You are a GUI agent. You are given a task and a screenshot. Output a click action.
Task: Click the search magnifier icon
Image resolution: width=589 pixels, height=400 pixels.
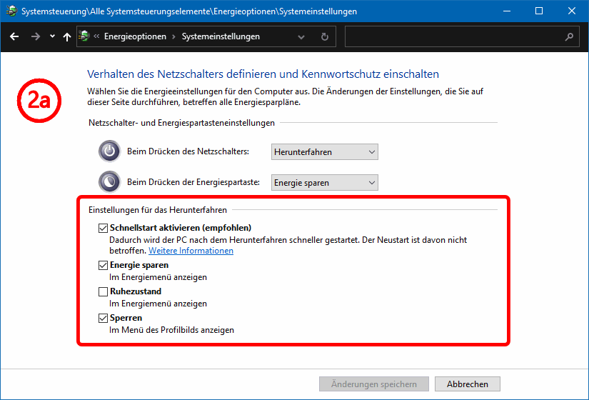coord(569,36)
